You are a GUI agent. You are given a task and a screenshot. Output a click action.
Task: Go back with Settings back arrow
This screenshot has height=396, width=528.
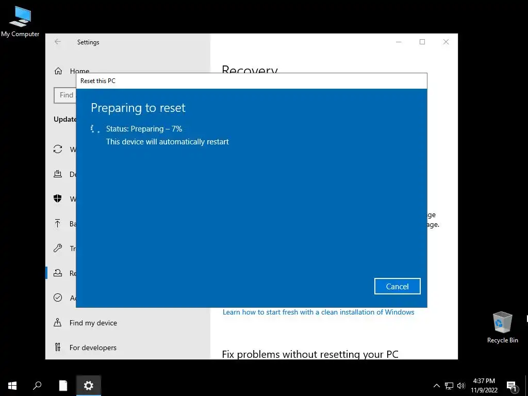coord(58,42)
